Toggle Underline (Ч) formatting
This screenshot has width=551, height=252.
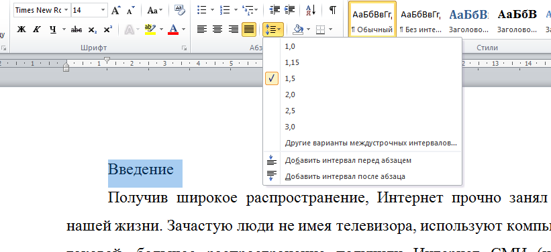53,30
